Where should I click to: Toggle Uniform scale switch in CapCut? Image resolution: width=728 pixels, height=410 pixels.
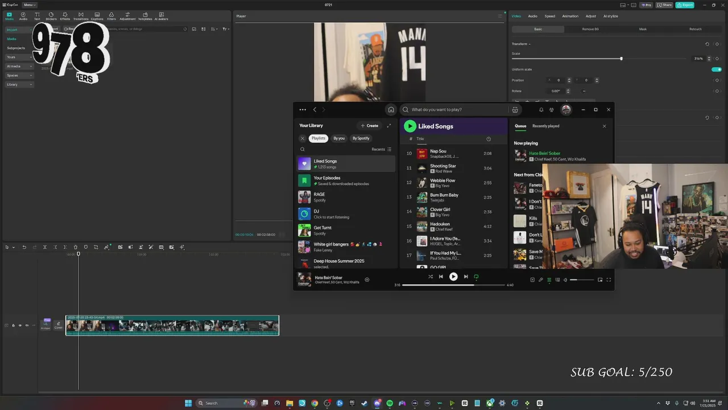coord(717,69)
